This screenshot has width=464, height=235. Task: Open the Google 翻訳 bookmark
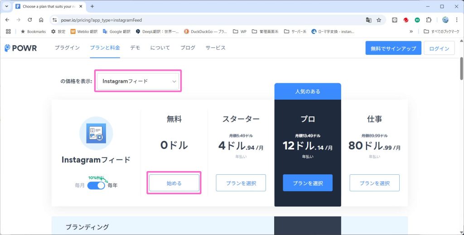point(116,31)
